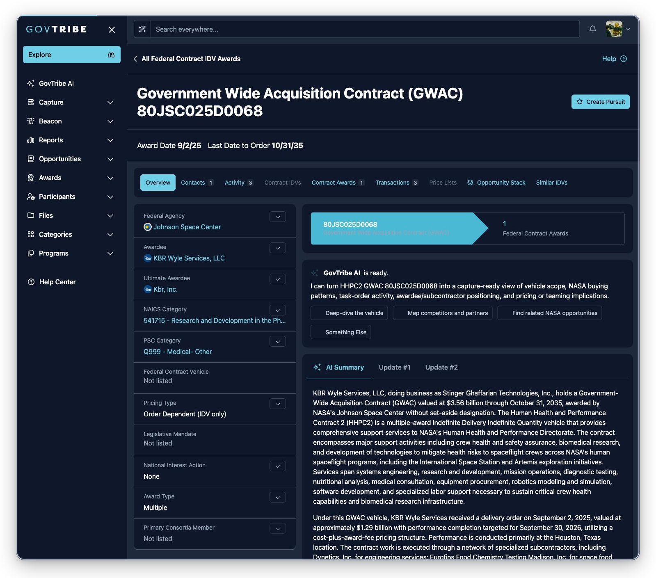Expand the Categories menu chevron
The image size is (656, 578).
point(110,234)
